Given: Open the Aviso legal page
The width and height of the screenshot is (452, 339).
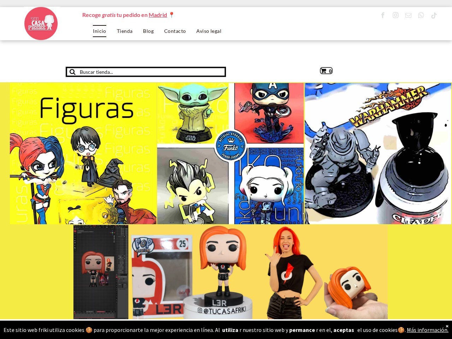Looking at the screenshot, I should pyautogui.click(x=209, y=31).
